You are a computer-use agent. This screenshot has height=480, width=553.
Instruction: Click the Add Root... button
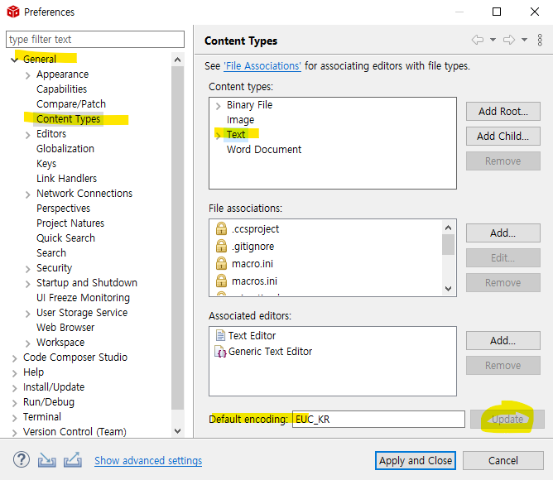pos(503,112)
